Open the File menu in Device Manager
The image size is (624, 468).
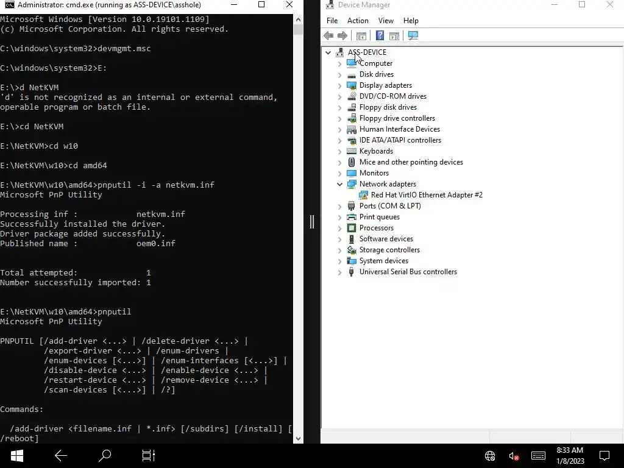[x=332, y=21]
